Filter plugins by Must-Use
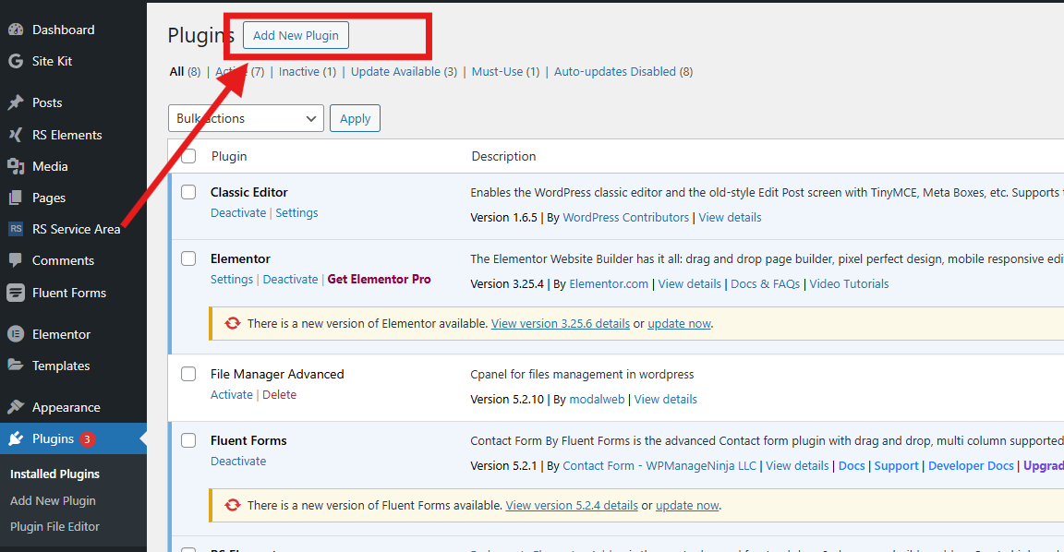Viewport: 1064px width, 552px height. point(498,72)
